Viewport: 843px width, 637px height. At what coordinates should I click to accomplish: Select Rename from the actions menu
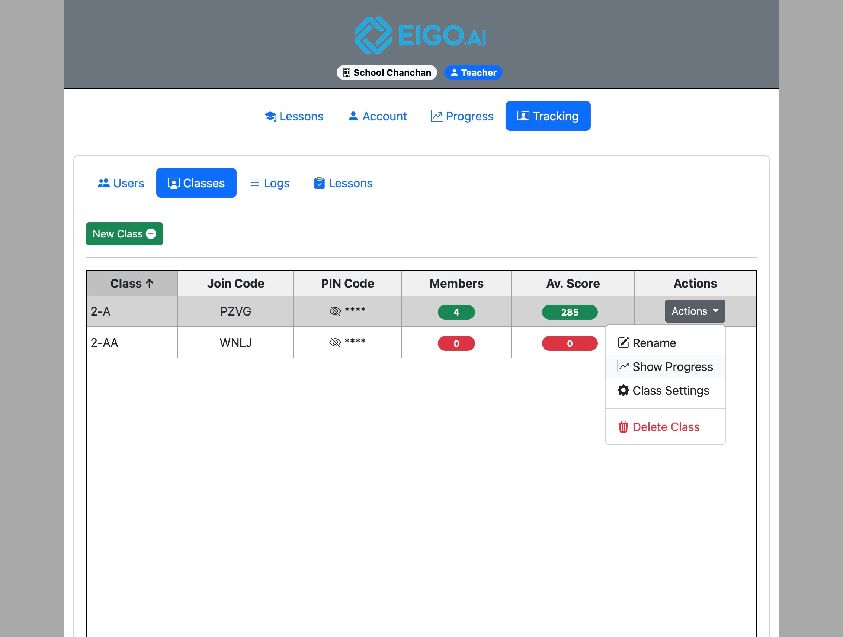[665, 343]
